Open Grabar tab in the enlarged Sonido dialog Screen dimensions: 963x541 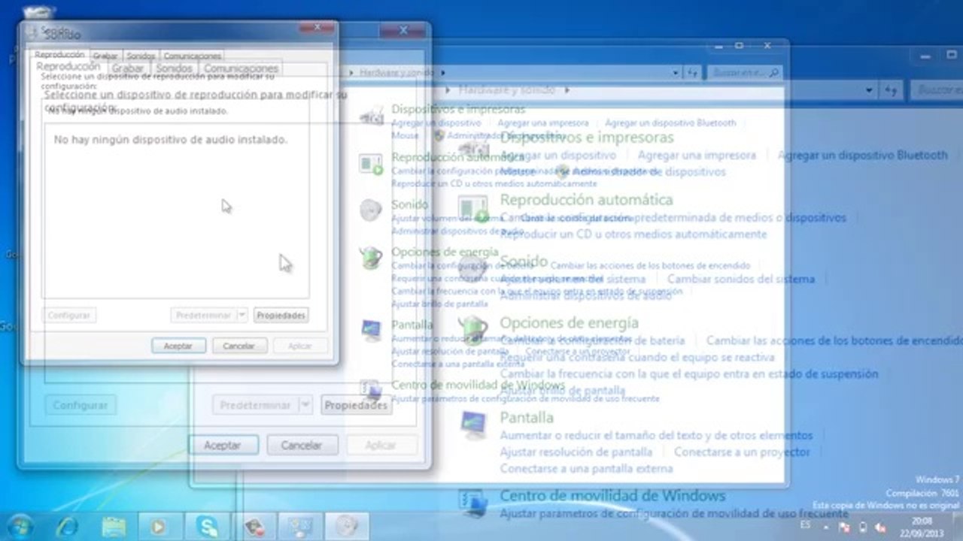[x=128, y=68]
